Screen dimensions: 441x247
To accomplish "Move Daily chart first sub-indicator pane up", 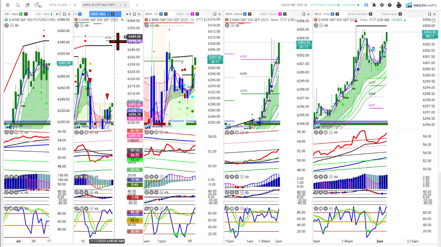I will coord(16,132).
